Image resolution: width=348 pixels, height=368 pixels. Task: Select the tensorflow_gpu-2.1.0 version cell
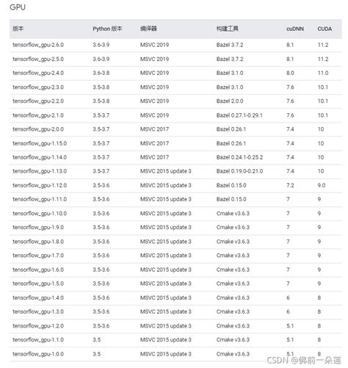click(x=38, y=115)
